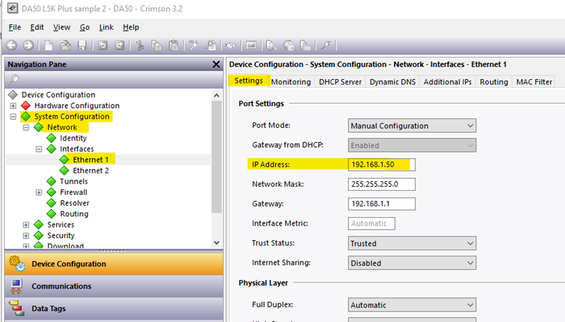This screenshot has height=322, width=565.
Task: Select Resolver in the tree
Action: (x=75, y=203)
